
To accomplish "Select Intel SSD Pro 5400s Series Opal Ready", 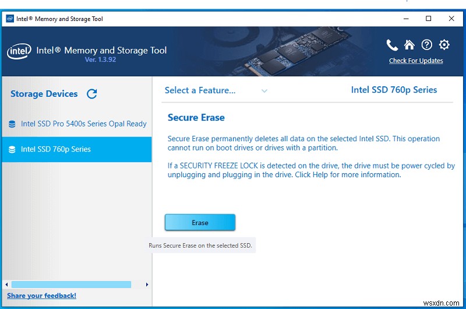I will (83, 124).
